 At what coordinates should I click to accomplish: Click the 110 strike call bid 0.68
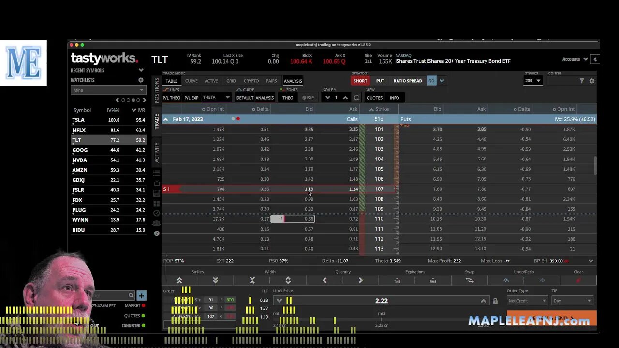309,219
